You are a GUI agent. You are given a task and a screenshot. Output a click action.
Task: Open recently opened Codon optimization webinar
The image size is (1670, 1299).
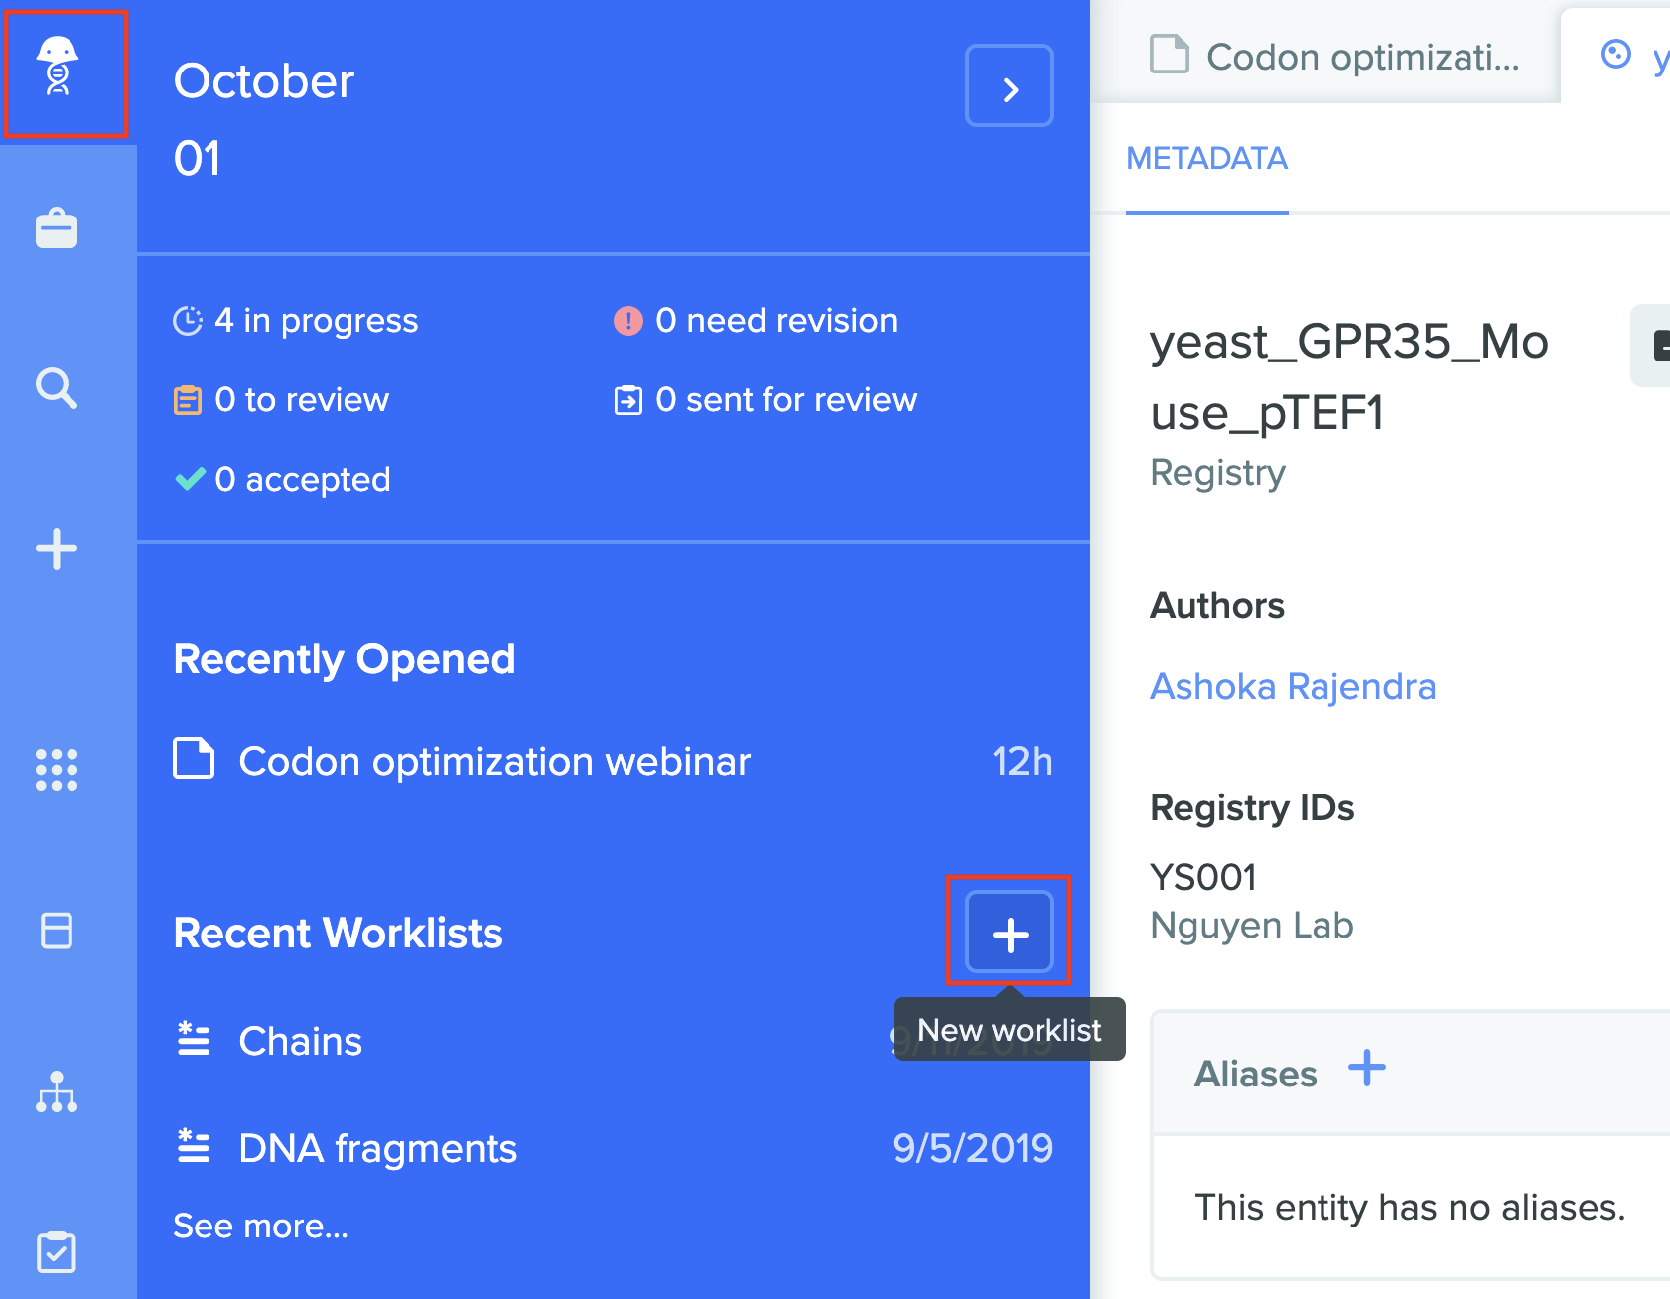click(x=613, y=762)
